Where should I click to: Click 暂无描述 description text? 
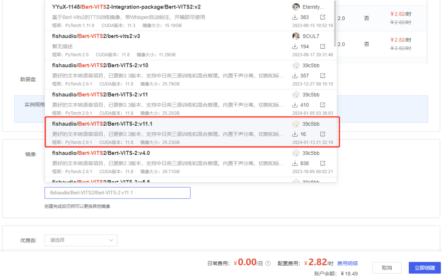[x=62, y=46]
